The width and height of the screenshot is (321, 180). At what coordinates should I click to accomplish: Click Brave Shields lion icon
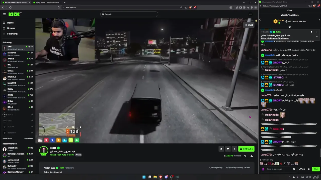coord(190,7)
